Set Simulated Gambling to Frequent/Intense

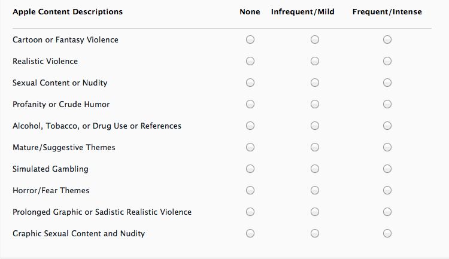pyautogui.click(x=387, y=169)
